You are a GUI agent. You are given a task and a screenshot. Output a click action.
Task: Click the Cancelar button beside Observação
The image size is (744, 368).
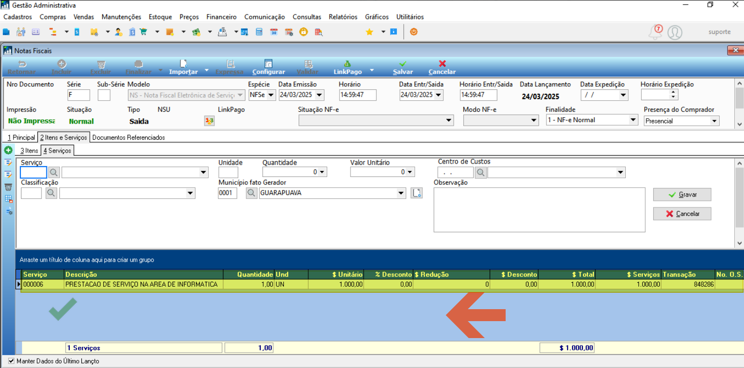click(682, 213)
